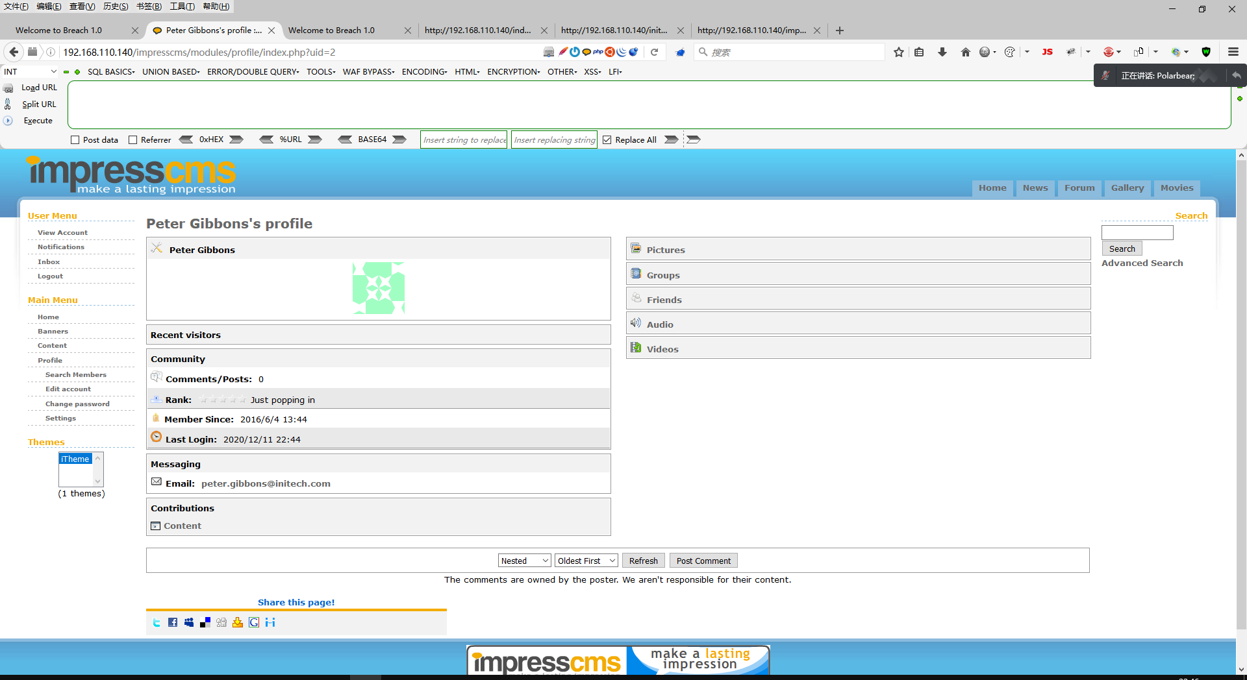Open the Oldest First sort dropdown
The image size is (1247, 680).
[x=586, y=561]
